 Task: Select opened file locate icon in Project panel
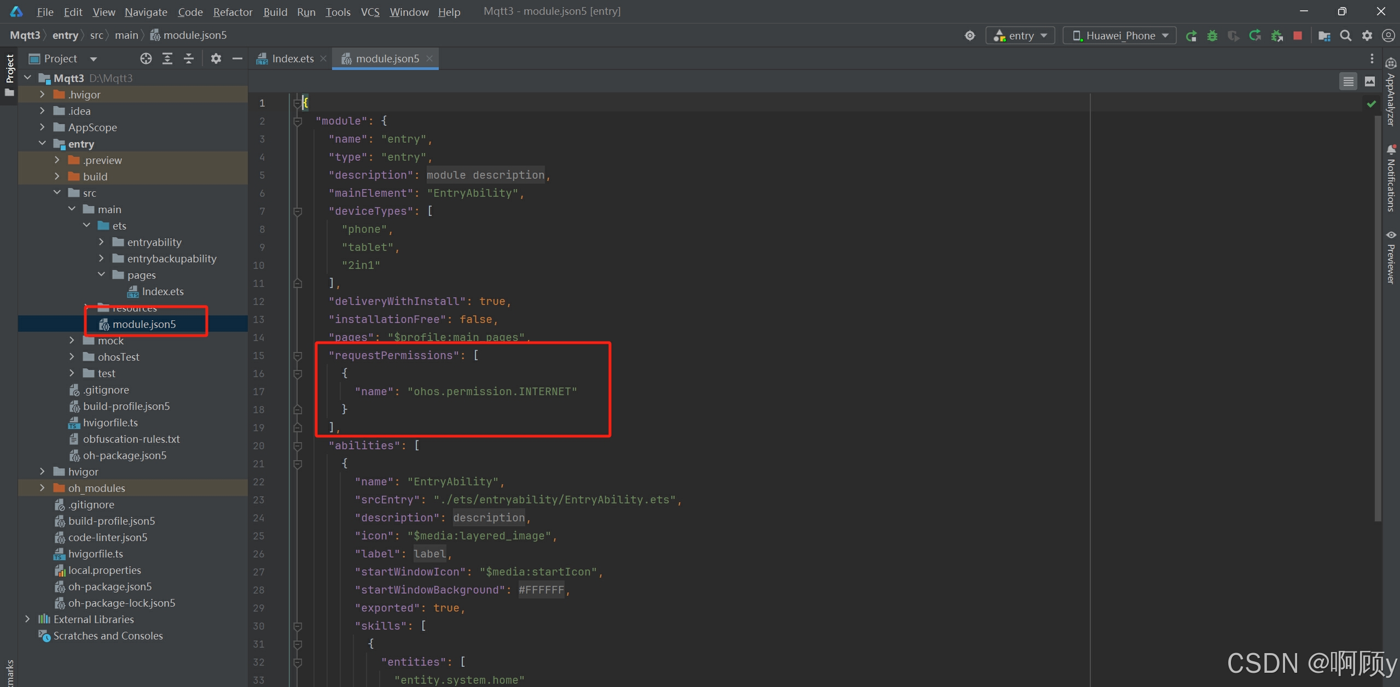click(146, 58)
